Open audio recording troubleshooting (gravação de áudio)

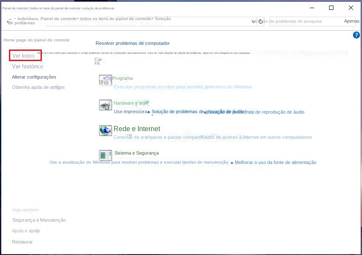tap(198, 112)
